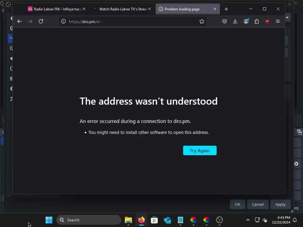Reload the page with the refresh icon
Screen dimensions: 303x227
pos(41,21)
